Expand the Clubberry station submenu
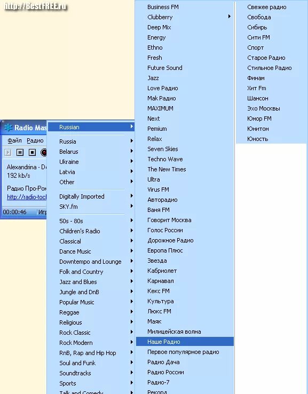 click(x=185, y=17)
